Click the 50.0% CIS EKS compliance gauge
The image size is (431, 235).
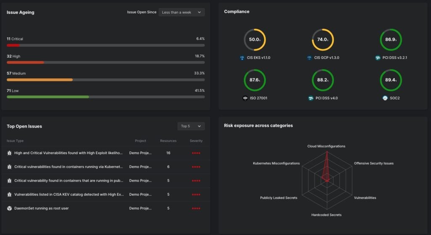tap(255, 40)
